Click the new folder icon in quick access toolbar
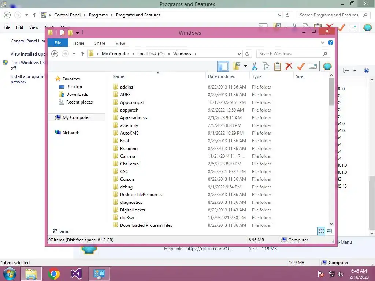 pyautogui.click(x=70, y=33)
